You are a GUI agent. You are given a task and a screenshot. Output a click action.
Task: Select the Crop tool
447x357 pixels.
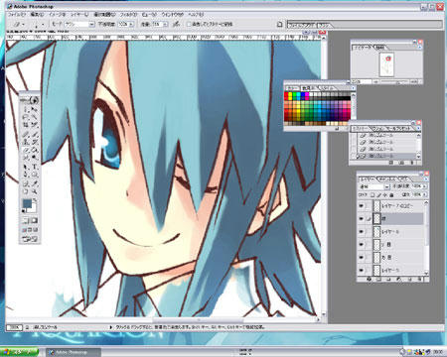click(x=26, y=125)
